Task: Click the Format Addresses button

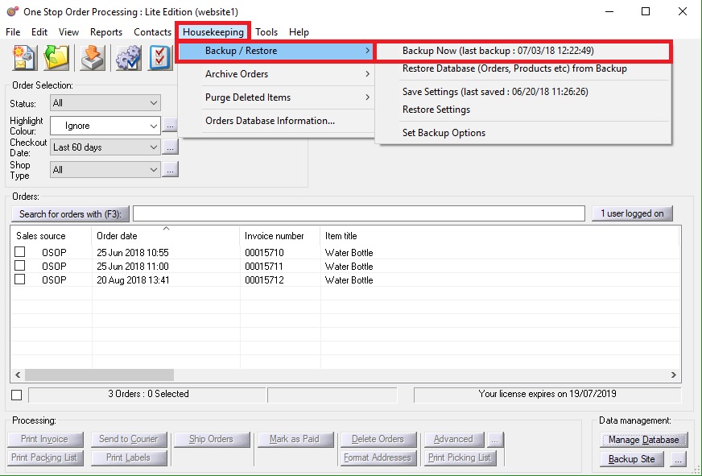Action: (x=378, y=457)
